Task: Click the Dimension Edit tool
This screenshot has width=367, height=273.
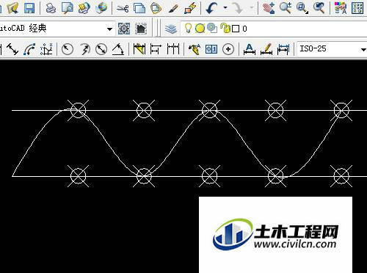Action: [x=250, y=49]
